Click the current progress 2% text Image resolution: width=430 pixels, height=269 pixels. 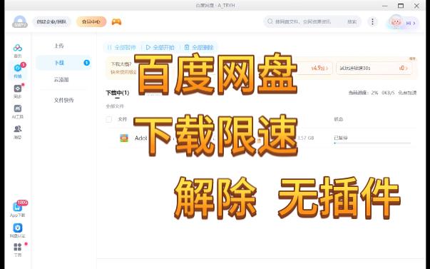(x=363, y=93)
